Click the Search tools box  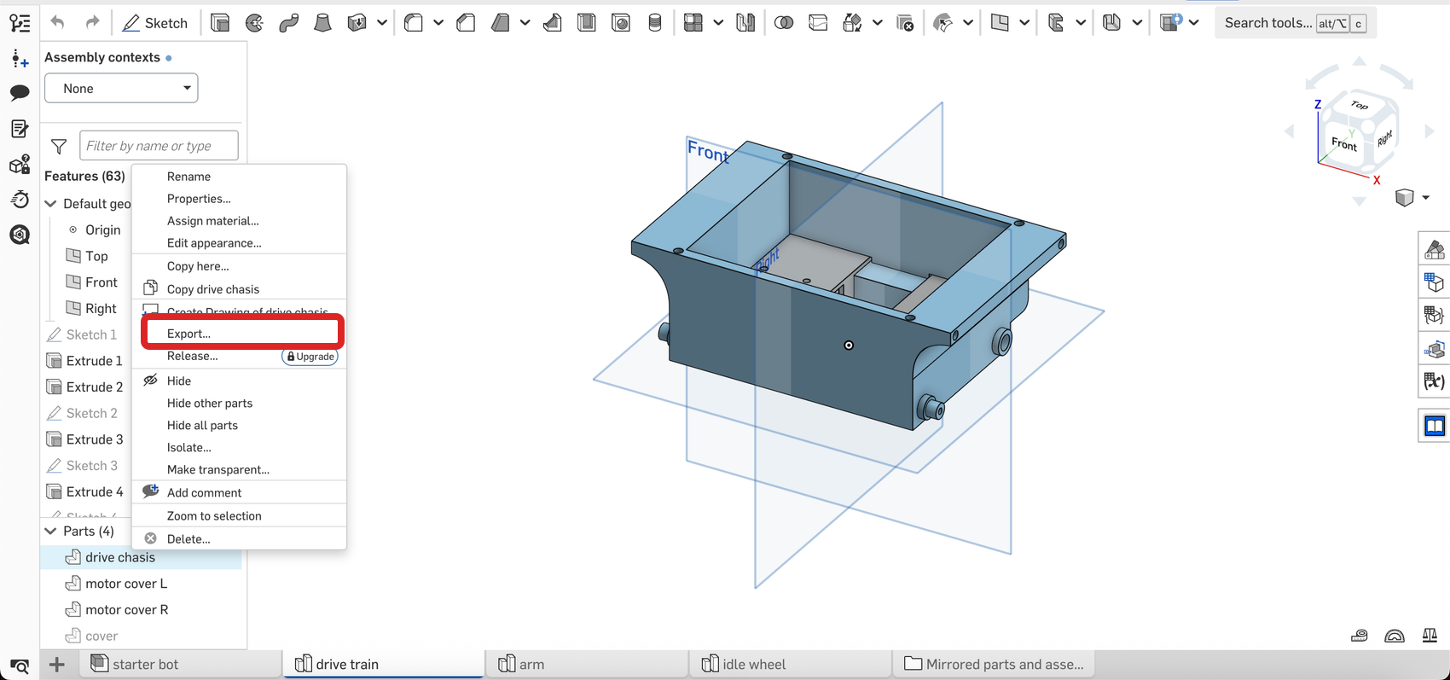coord(1296,23)
